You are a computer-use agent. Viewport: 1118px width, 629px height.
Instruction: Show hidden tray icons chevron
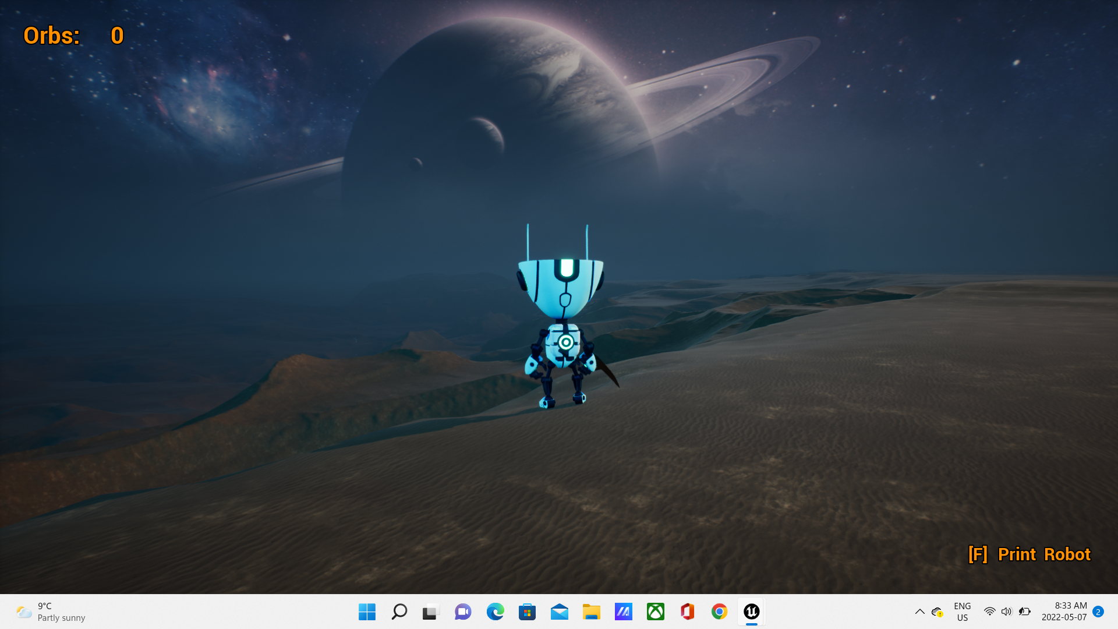pyautogui.click(x=919, y=612)
